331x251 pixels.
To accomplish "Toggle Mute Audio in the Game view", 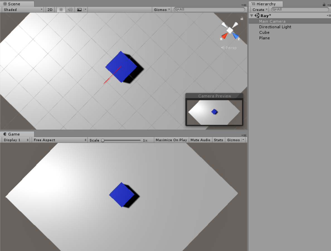I will point(200,140).
